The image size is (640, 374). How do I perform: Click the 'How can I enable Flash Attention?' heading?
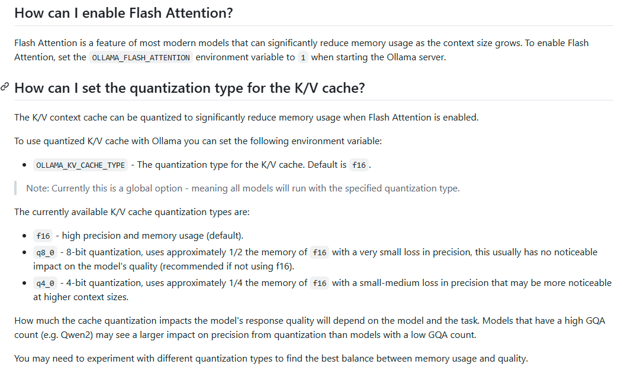(124, 13)
